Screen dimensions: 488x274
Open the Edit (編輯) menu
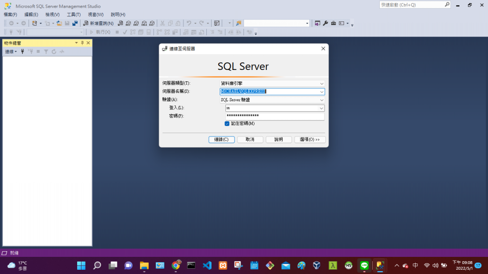coord(31,15)
